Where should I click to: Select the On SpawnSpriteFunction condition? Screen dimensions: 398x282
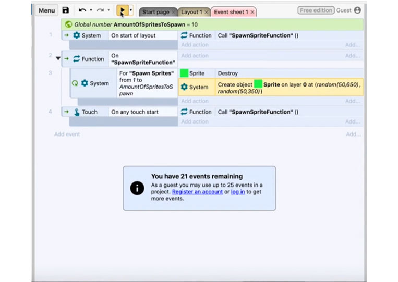click(x=143, y=59)
